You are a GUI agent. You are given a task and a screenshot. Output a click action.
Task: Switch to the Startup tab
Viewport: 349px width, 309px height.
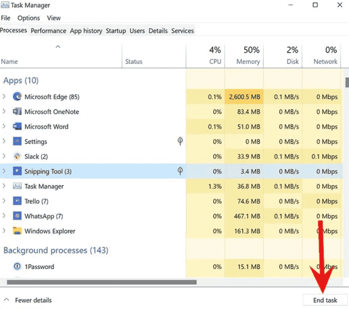click(x=116, y=31)
